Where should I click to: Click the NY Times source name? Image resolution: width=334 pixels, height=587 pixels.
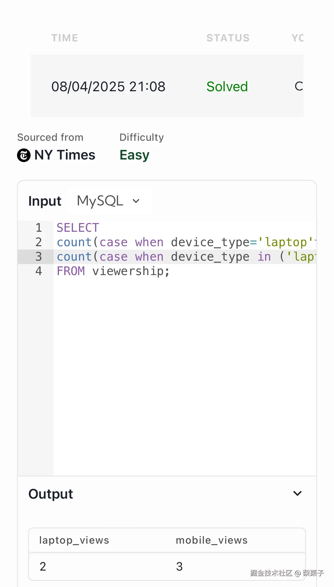tap(65, 155)
